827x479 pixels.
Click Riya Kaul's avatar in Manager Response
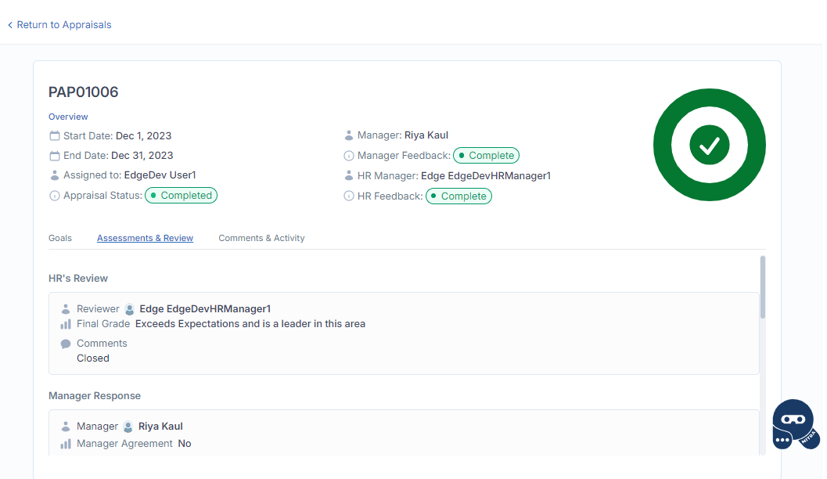(128, 427)
